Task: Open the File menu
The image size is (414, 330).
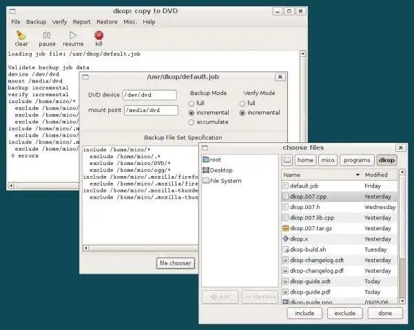Action: tap(16, 22)
